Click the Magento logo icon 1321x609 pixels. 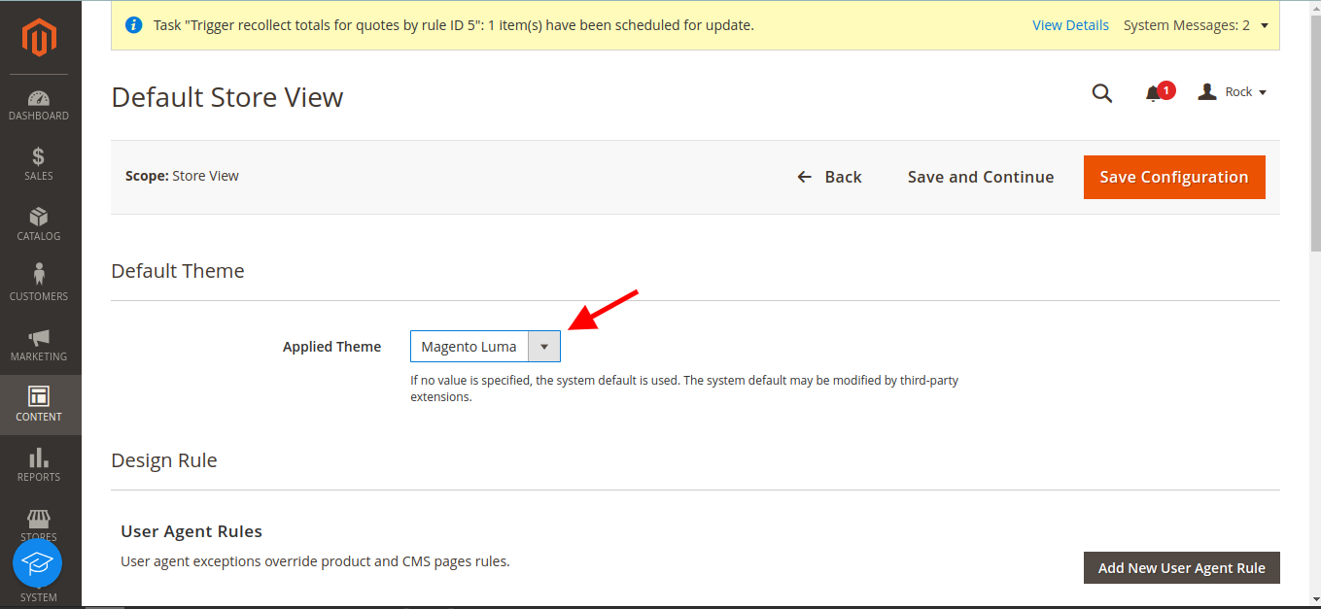point(40,38)
